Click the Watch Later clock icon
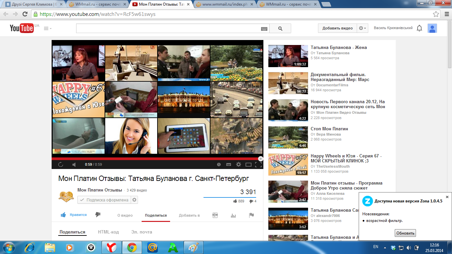Screen dimensions: 452x254 point(219,164)
